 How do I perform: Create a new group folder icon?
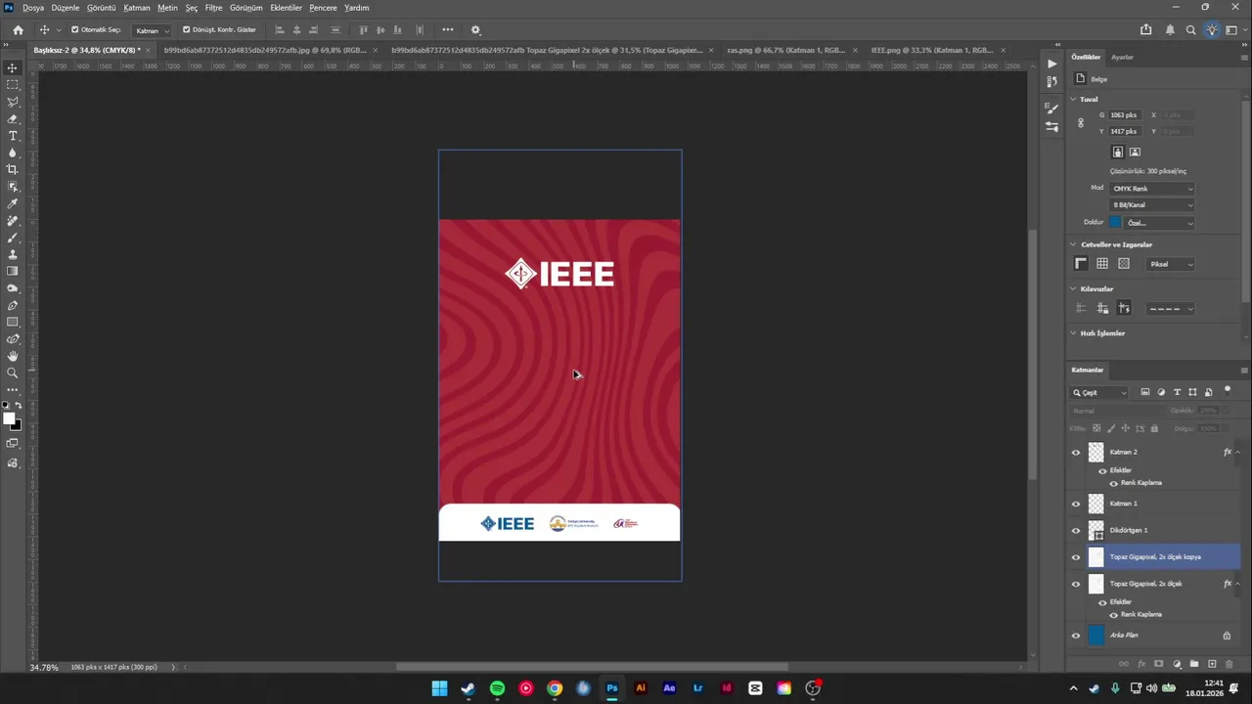pyautogui.click(x=1194, y=664)
